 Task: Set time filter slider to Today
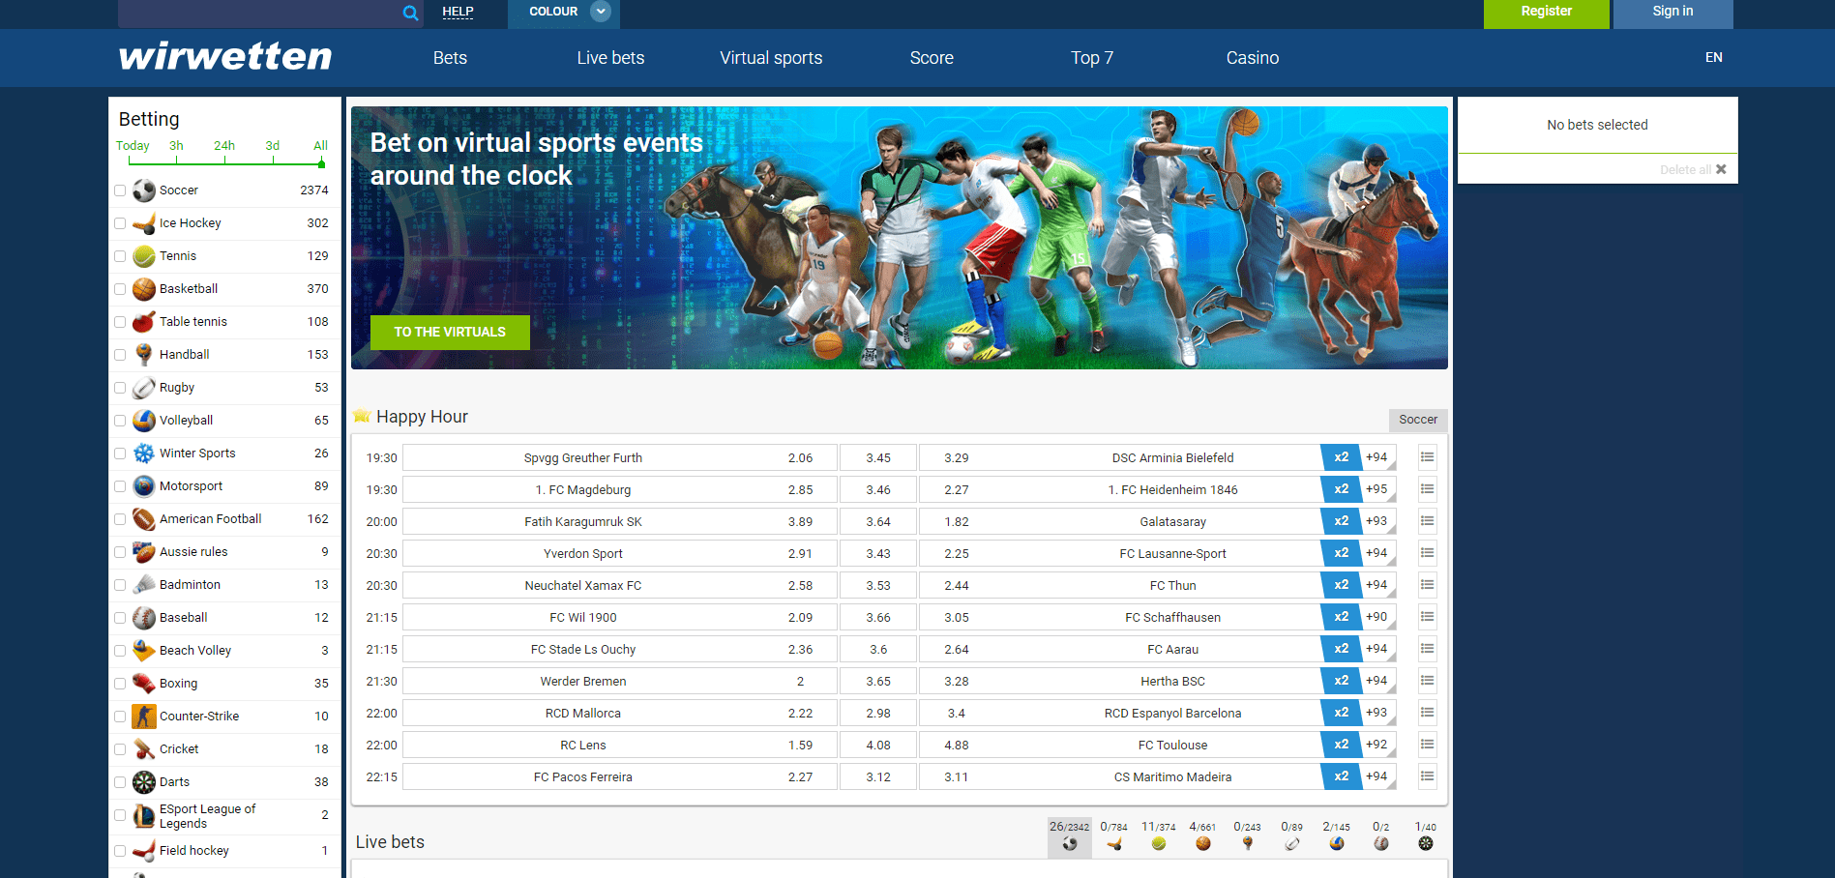tap(133, 146)
